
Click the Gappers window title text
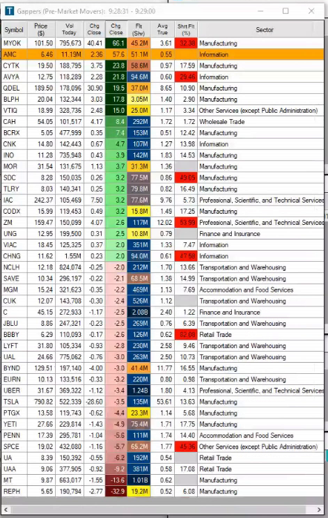(86, 11)
